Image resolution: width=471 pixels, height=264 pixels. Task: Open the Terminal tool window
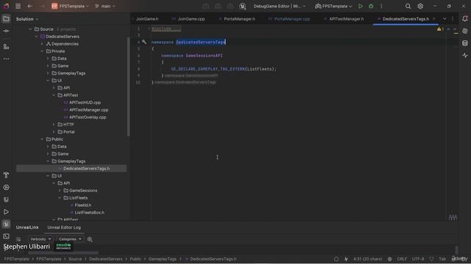coord(6,236)
